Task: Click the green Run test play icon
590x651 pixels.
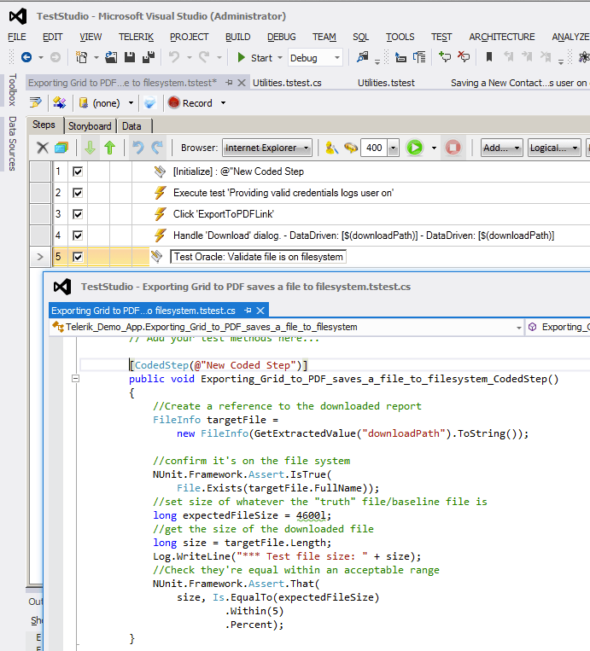Action: [414, 148]
